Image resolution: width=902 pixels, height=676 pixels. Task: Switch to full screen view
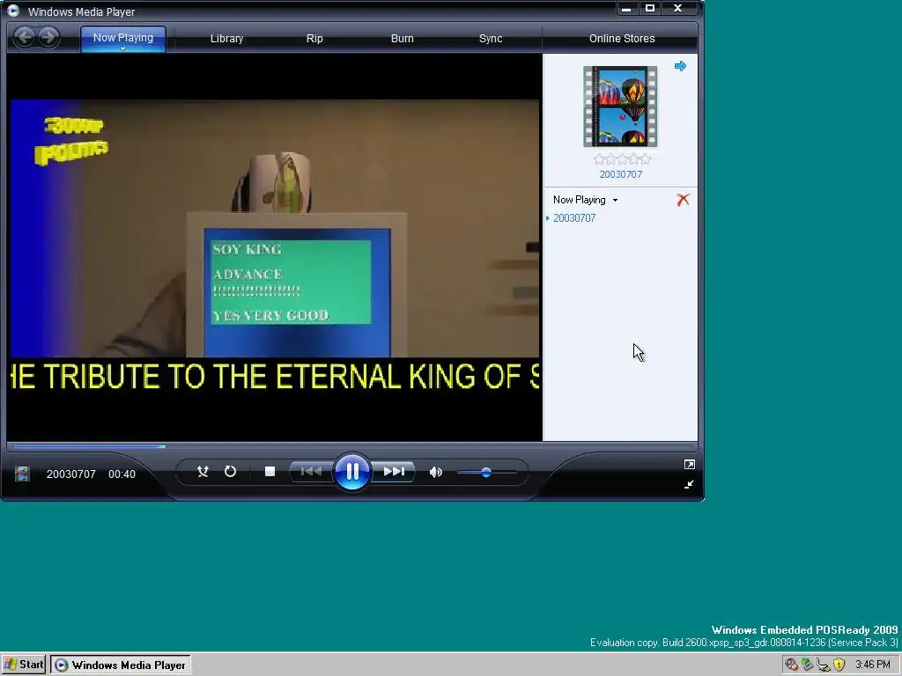689,465
